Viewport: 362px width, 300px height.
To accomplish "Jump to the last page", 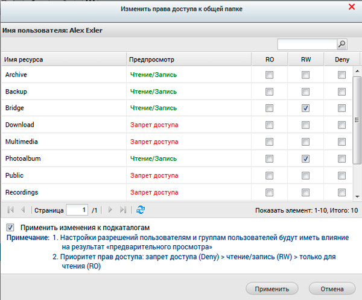I will pyautogui.click(x=123, y=210).
